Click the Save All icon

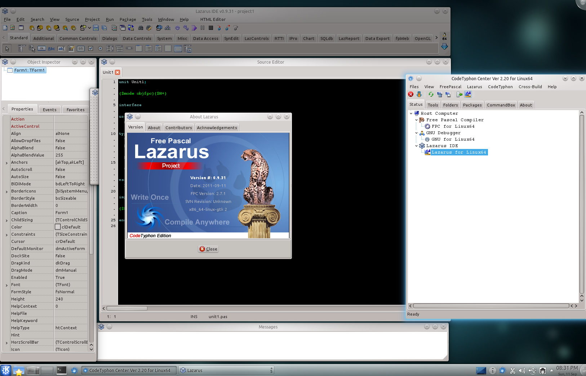[104, 28]
